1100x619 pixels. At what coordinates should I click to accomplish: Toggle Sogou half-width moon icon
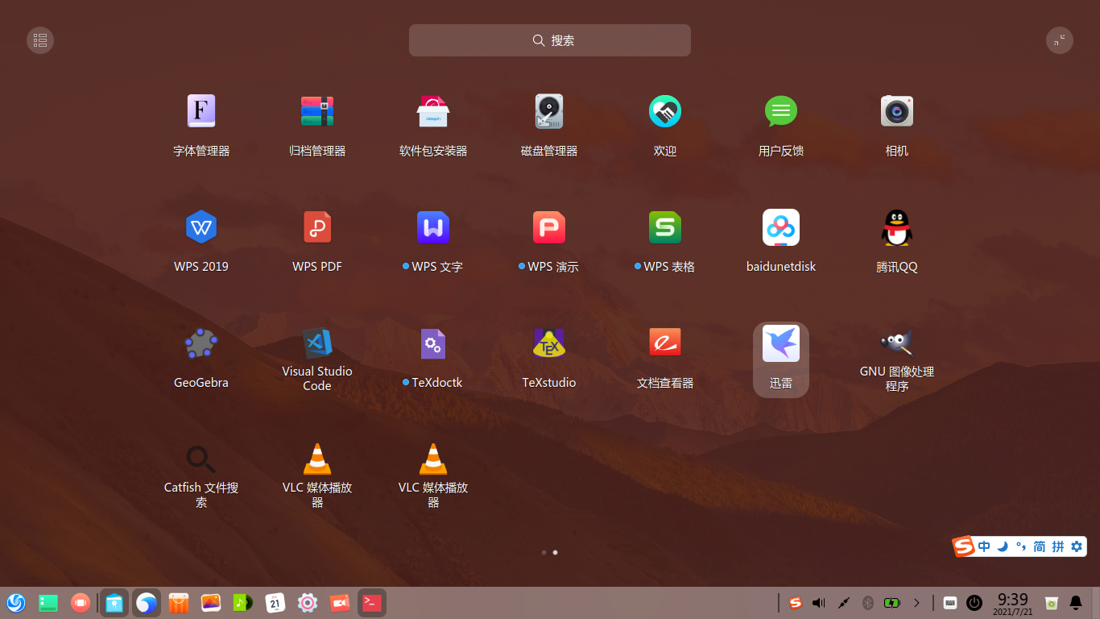[x=1003, y=546]
